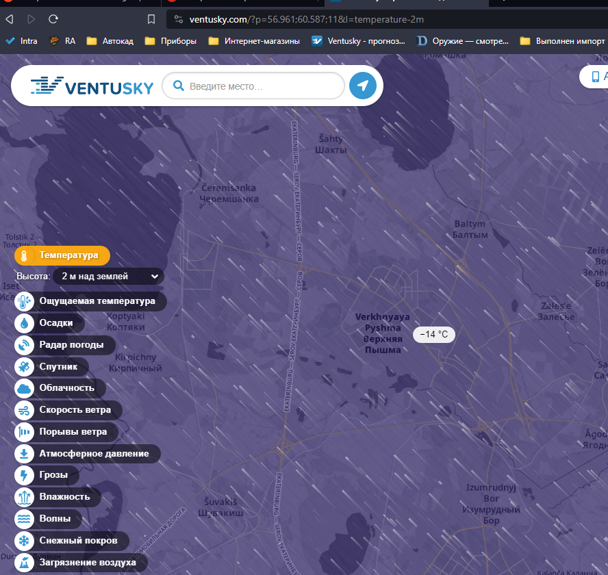Click the Zales'e Залесье map label
This screenshot has width=608, height=575.
[x=556, y=311]
